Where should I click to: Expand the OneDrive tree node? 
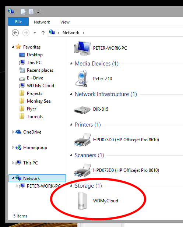coord(13,132)
